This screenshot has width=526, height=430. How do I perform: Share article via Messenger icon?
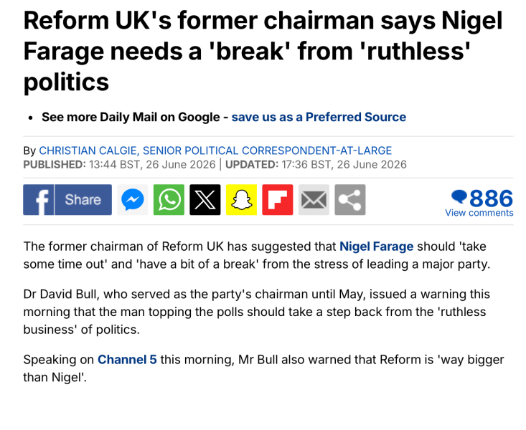(133, 200)
